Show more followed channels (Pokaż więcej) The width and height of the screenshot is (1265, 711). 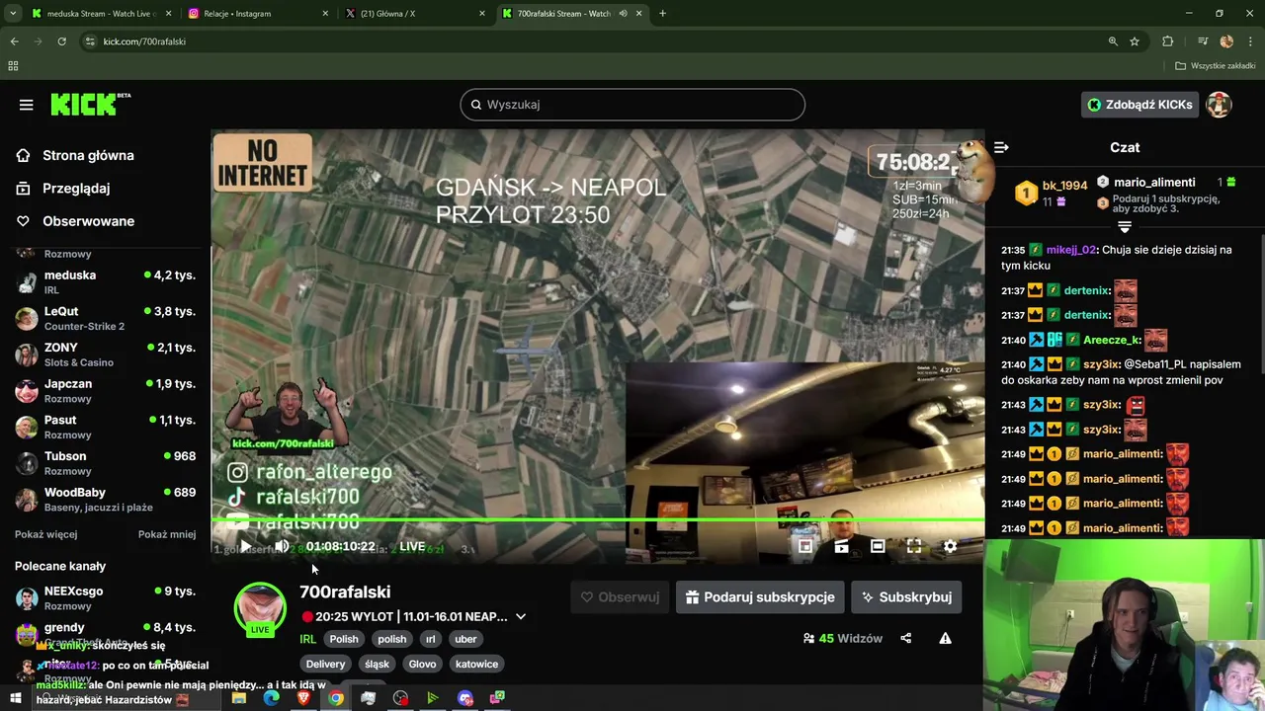pyautogui.click(x=45, y=534)
